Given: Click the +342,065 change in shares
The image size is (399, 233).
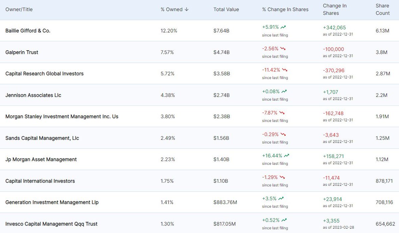Looking at the screenshot, I should (334, 28).
